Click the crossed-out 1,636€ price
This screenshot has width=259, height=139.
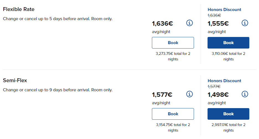tap(214, 15)
